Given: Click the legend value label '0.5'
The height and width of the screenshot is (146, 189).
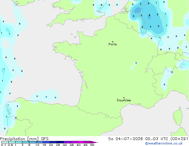Looking at the screenshot, I should click(x=10, y=145).
